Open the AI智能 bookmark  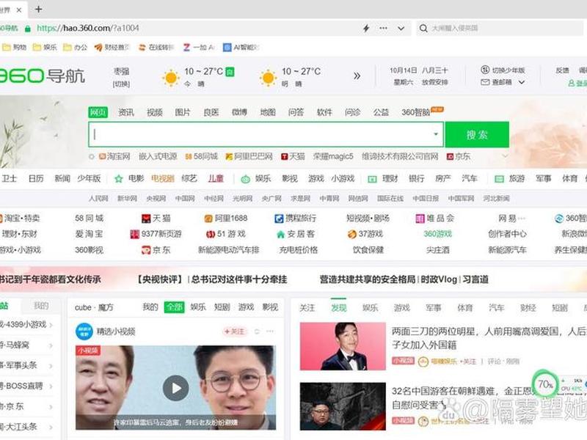point(241,47)
